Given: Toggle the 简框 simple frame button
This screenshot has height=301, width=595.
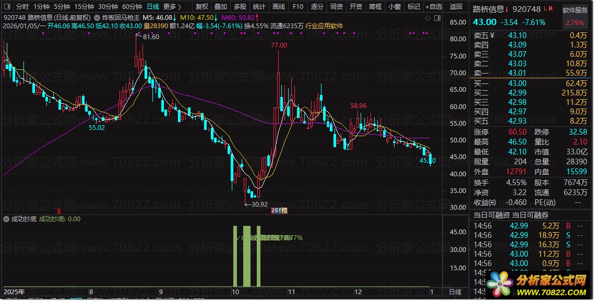Looking at the screenshot, I should coord(375,6).
